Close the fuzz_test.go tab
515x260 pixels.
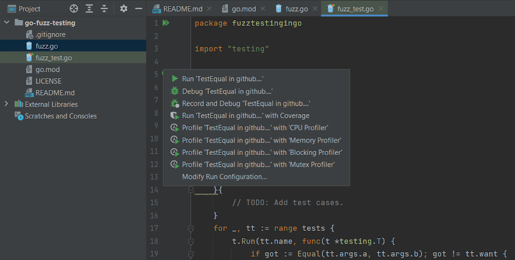(381, 9)
